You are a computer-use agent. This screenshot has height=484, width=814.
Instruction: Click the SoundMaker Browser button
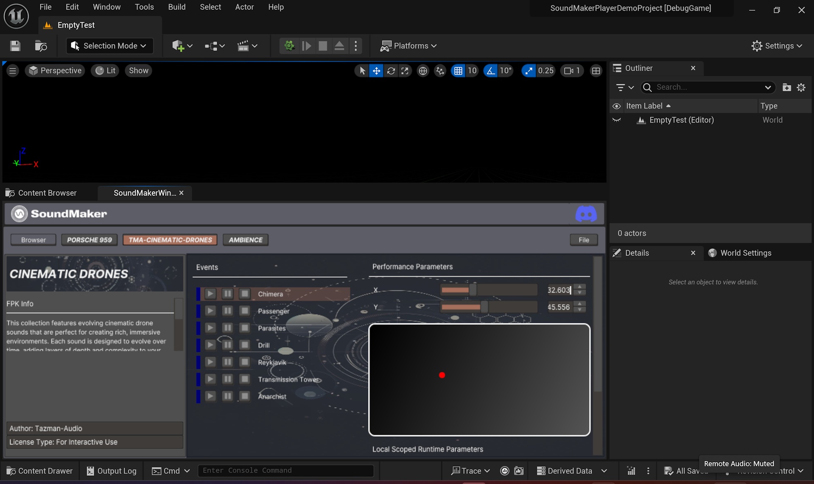pos(33,240)
